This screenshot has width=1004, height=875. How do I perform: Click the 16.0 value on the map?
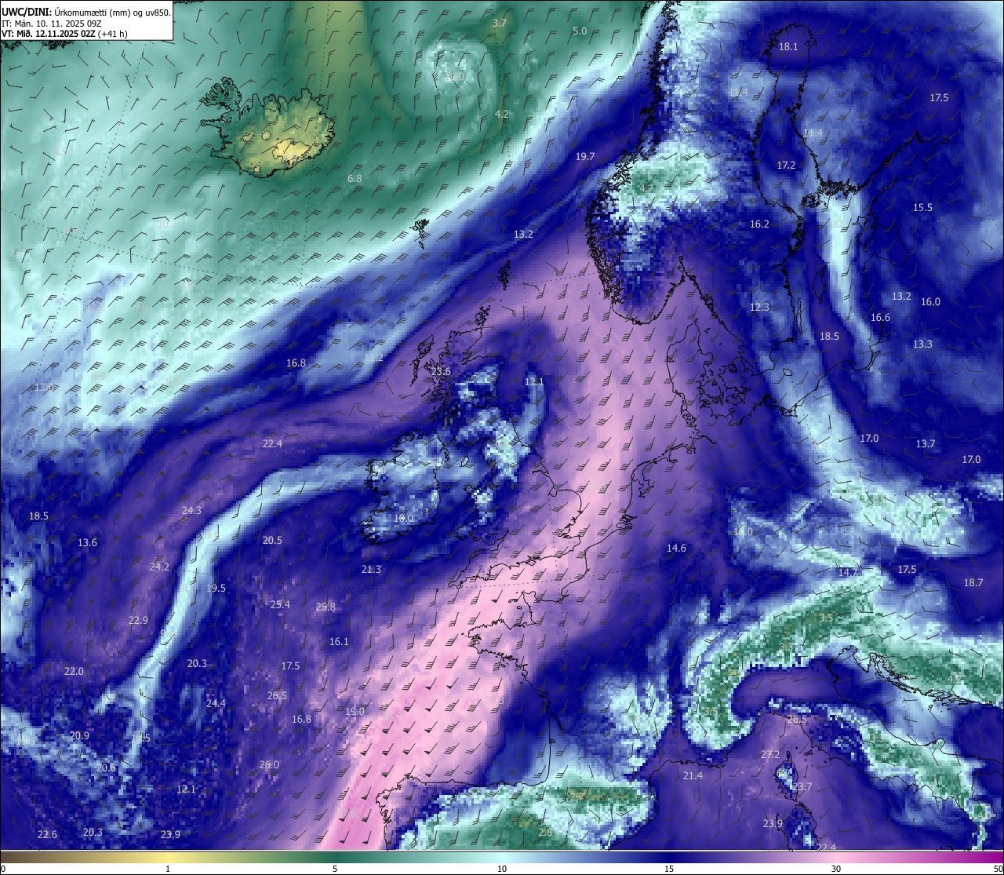click(x=930, y=301)
